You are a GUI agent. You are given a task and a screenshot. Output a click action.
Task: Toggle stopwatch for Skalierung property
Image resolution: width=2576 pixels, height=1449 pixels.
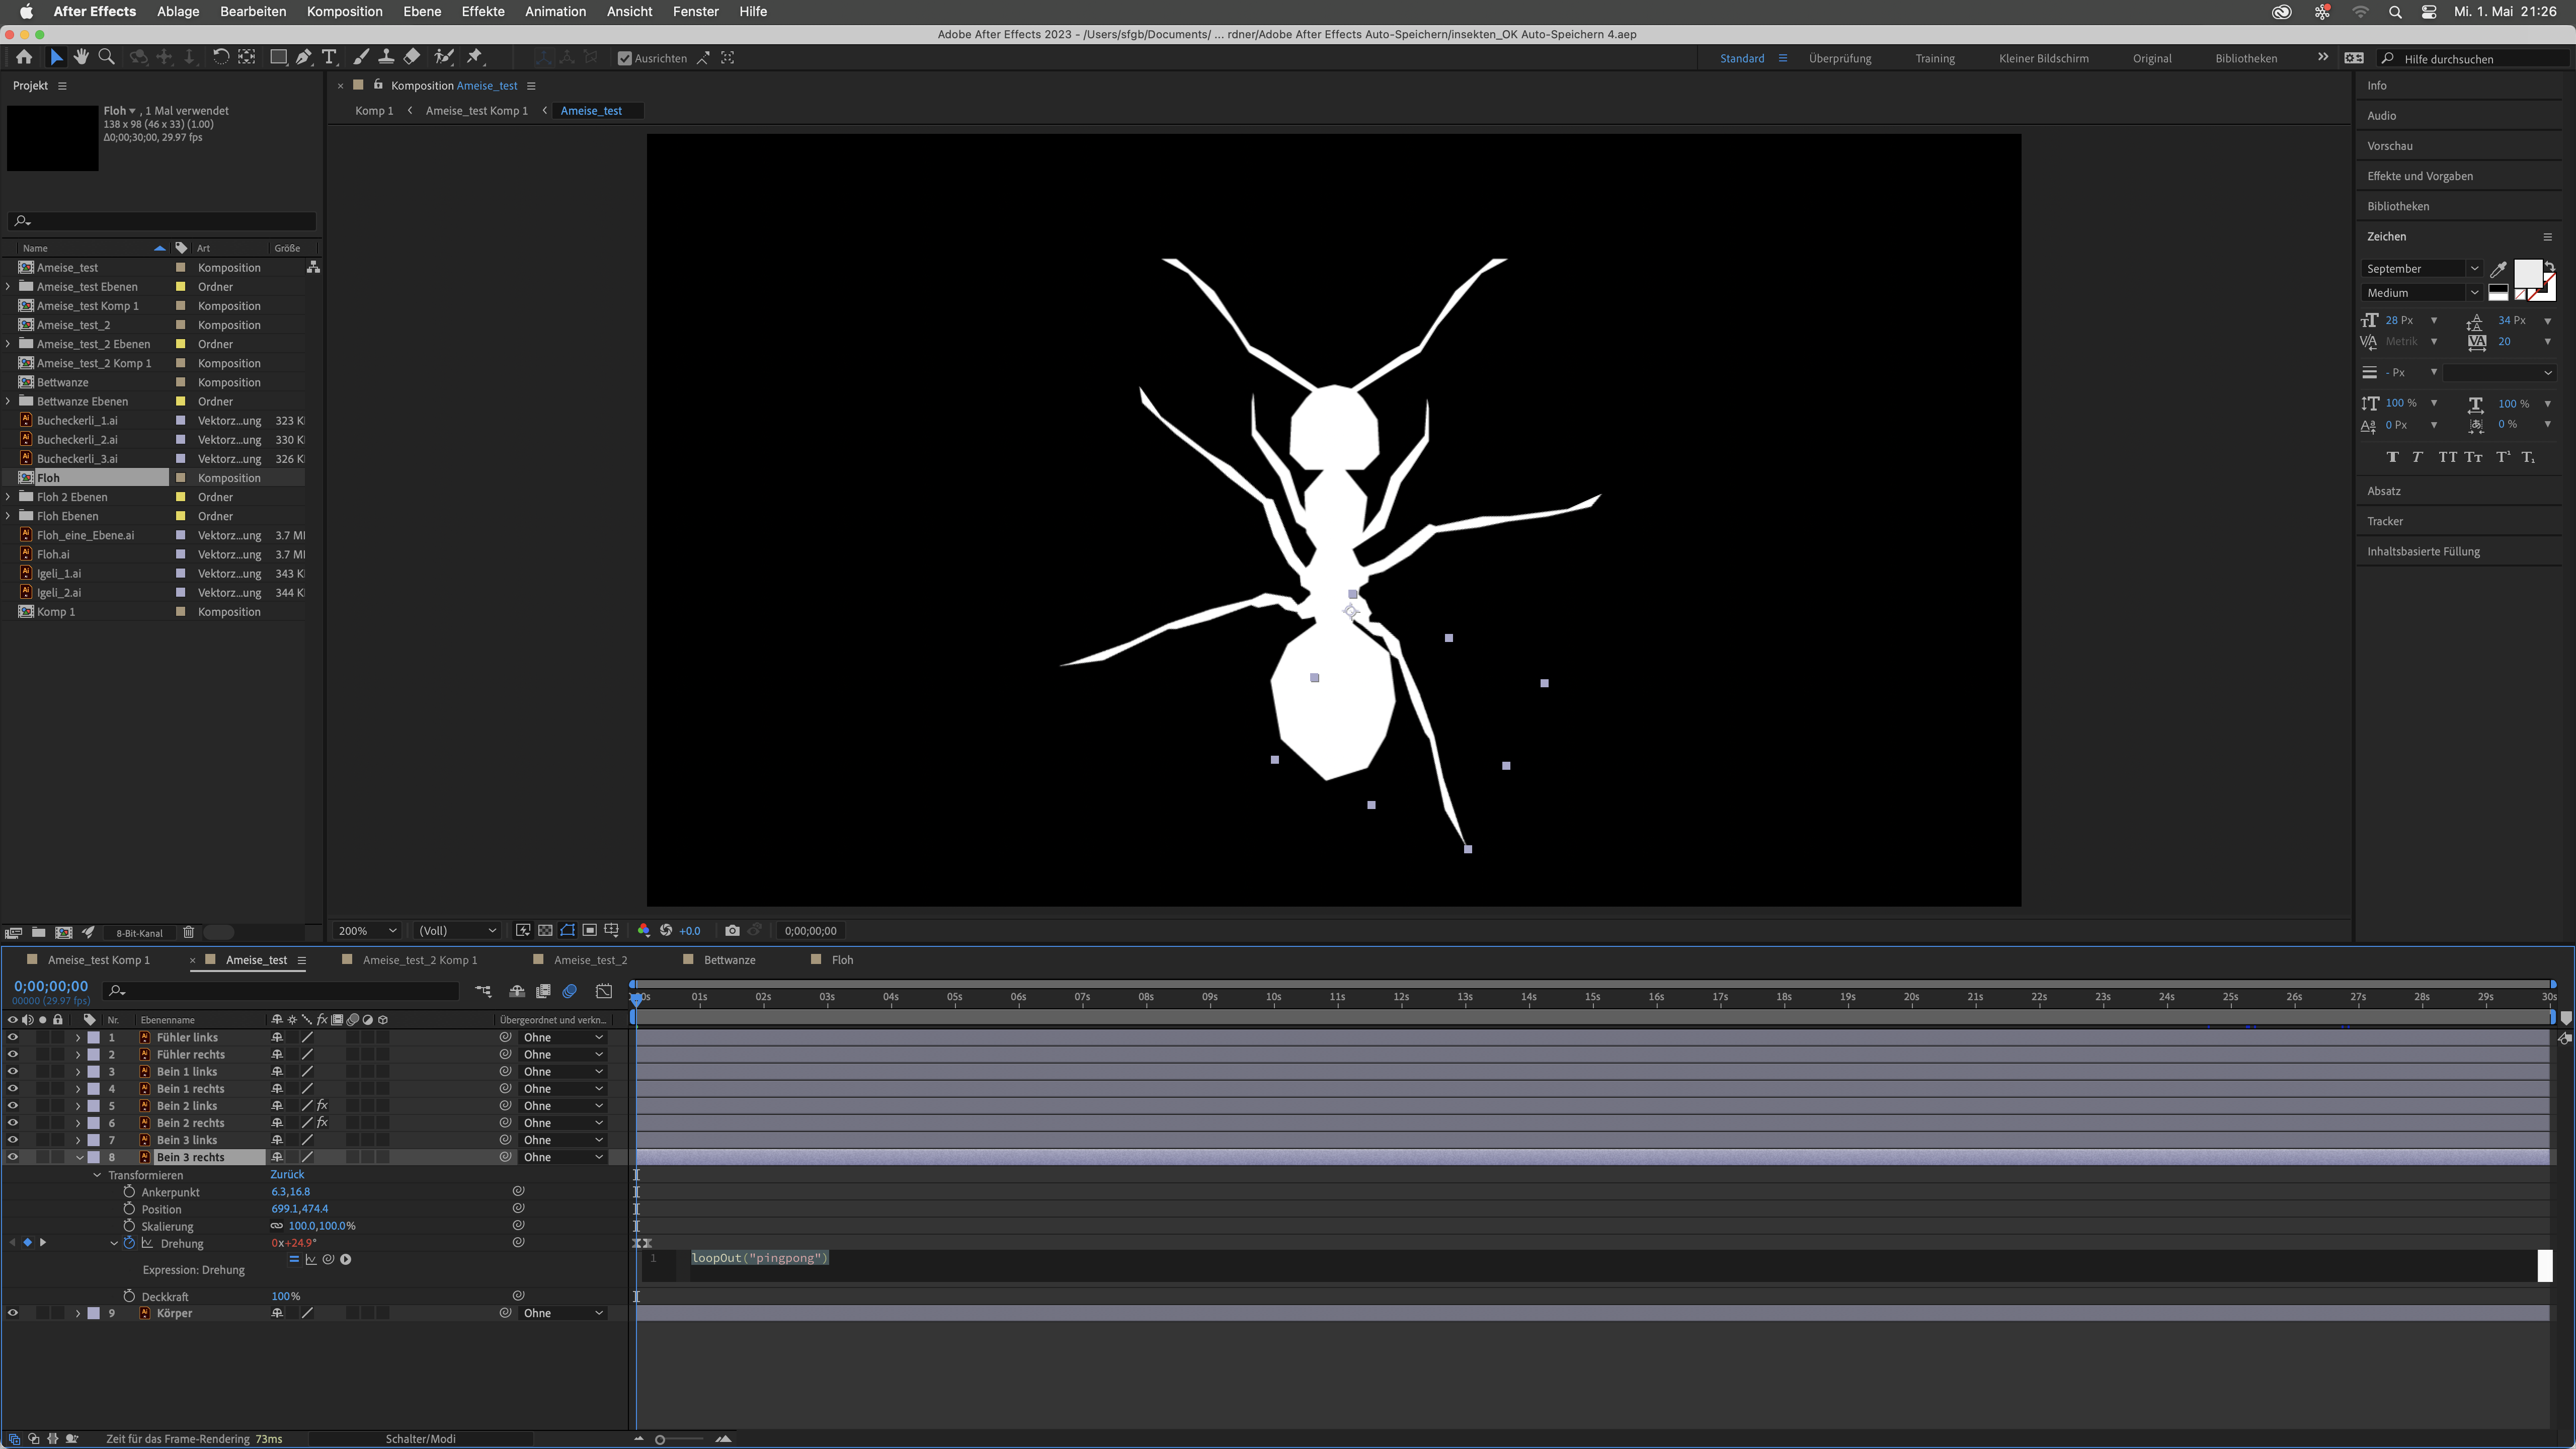click(129, 1225)
